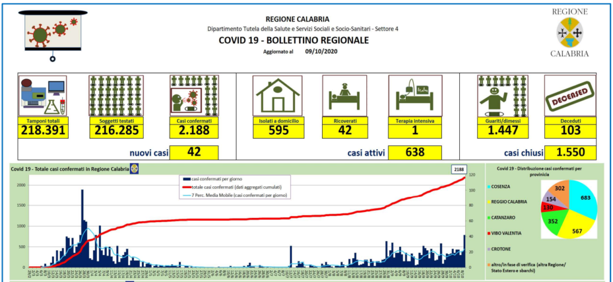Click the Terapia intensiva ICU icon
This screenshot has width=613, height=282.
point(414,96)
